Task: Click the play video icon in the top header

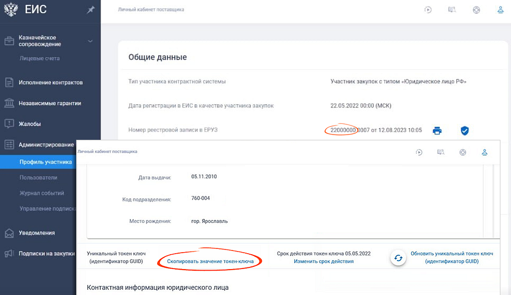Action: [428, 10]
